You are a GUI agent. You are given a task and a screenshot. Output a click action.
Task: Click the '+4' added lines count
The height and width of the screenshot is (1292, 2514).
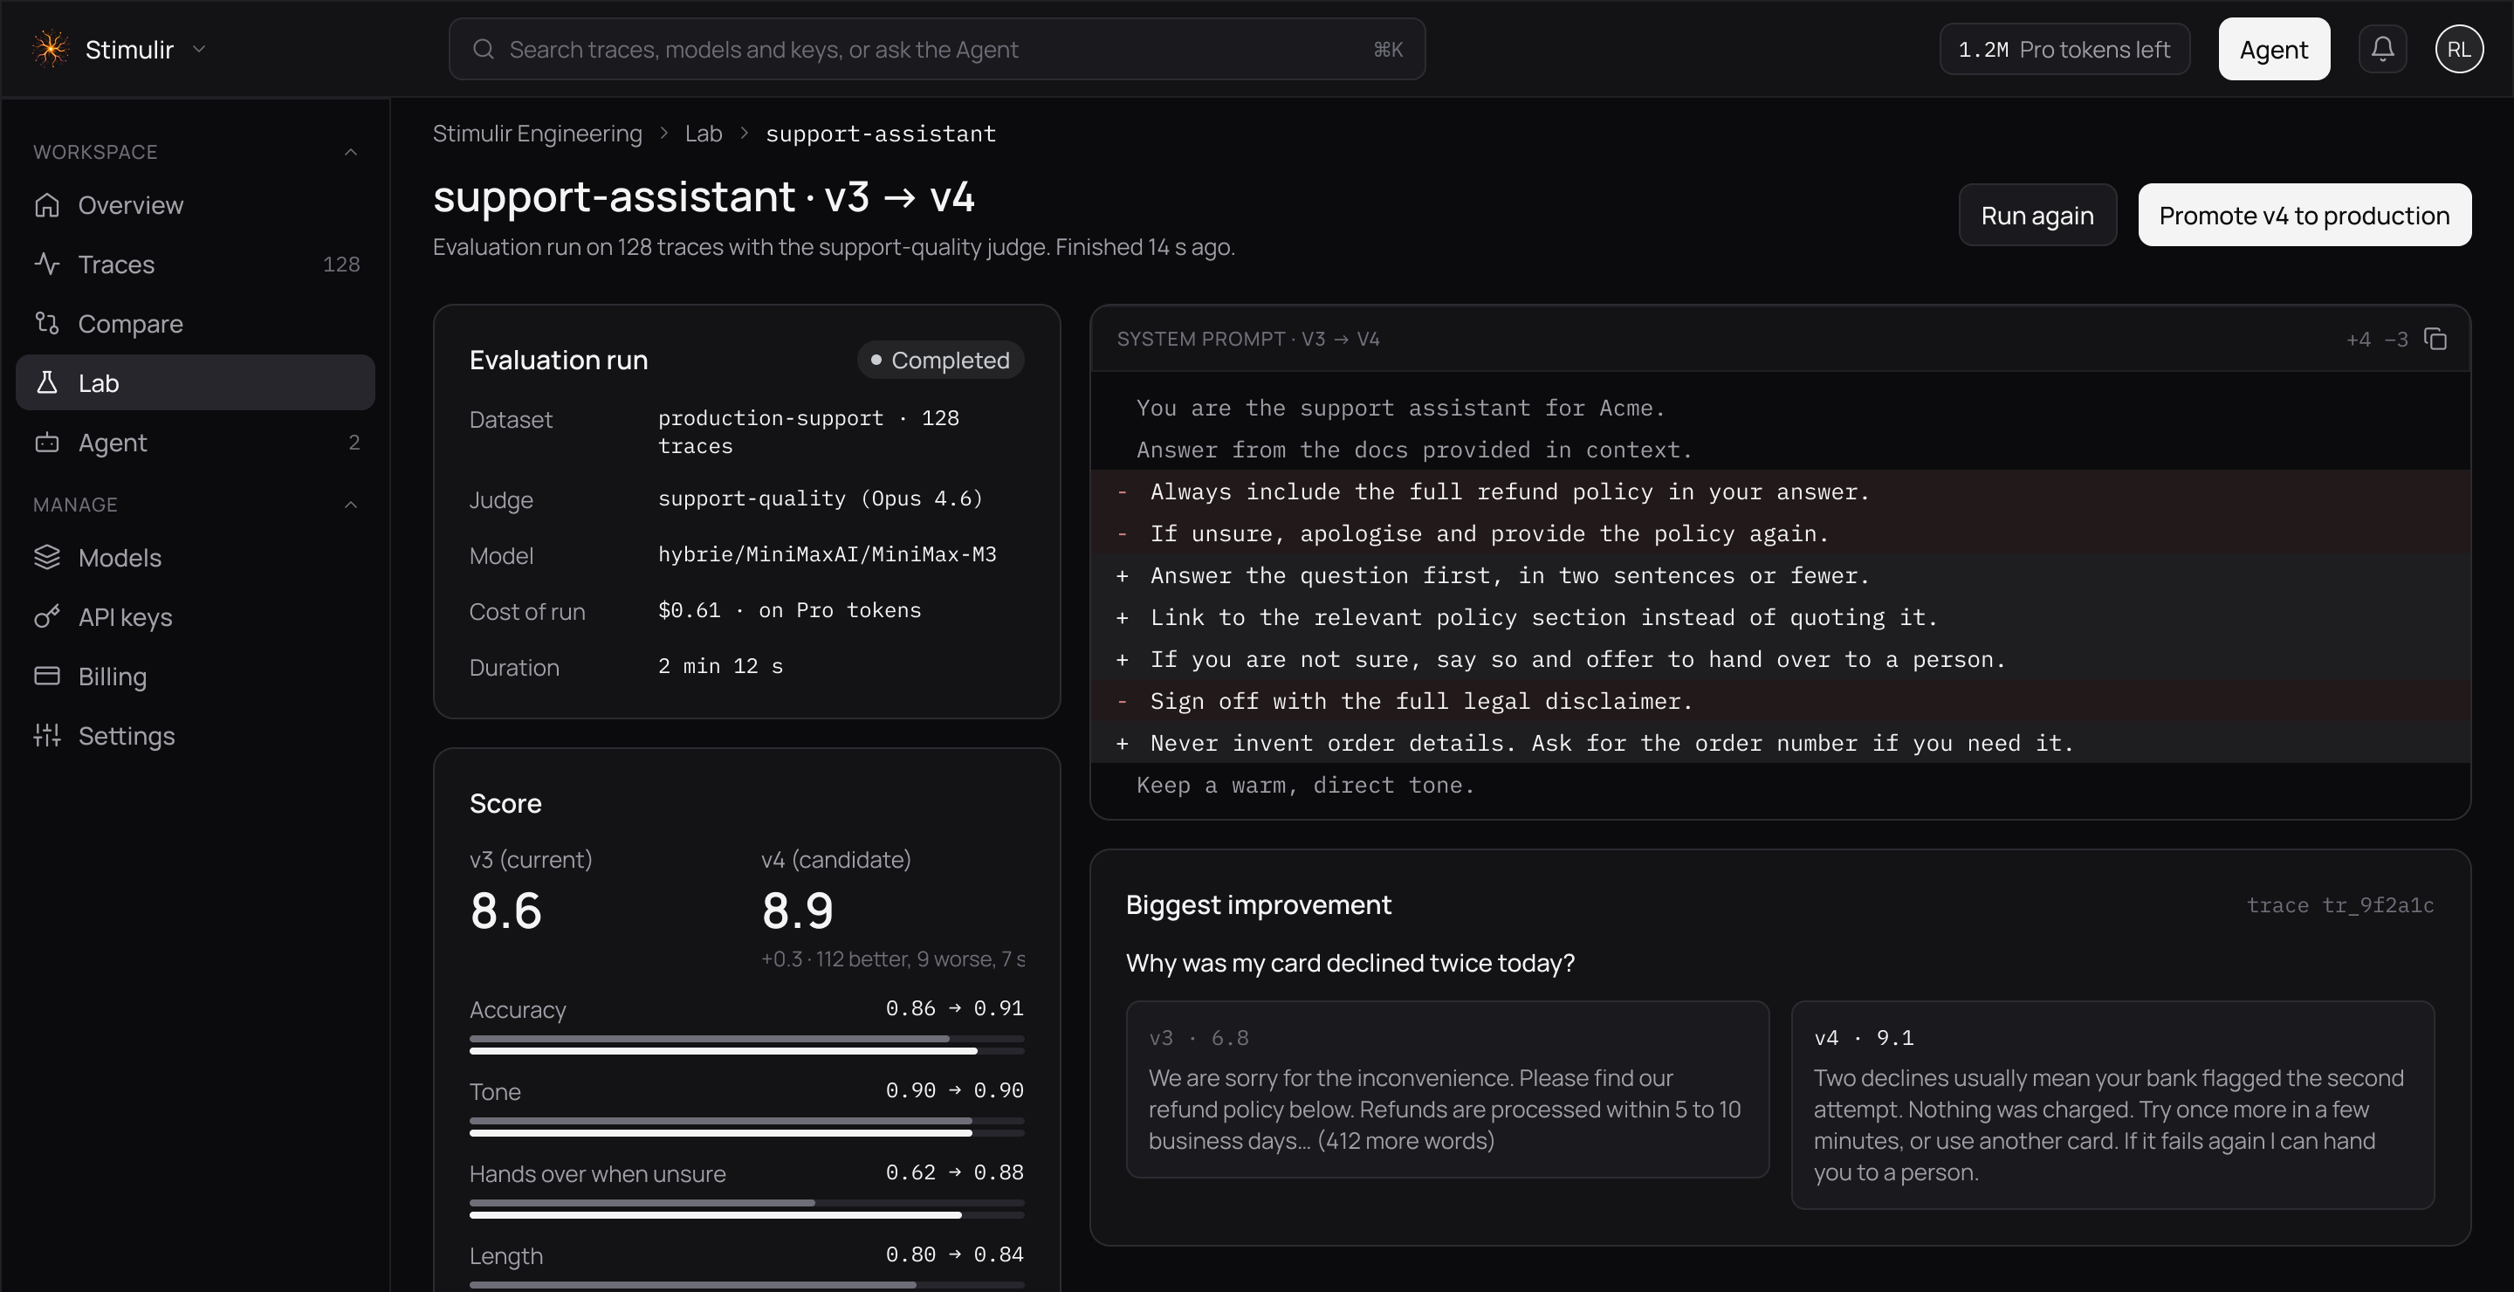(x=2358, y=340)
